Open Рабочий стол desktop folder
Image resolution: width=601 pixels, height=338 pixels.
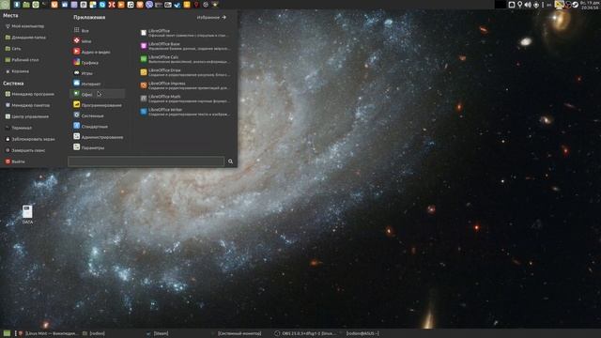tap(23, 60)
